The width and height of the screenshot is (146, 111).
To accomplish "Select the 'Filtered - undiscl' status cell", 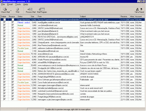I will 24,22.
